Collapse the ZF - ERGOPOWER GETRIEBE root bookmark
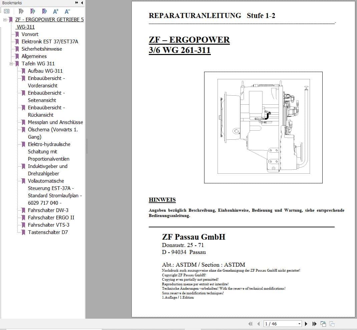Viewport: 357px width, 330px height. [5, 20]
